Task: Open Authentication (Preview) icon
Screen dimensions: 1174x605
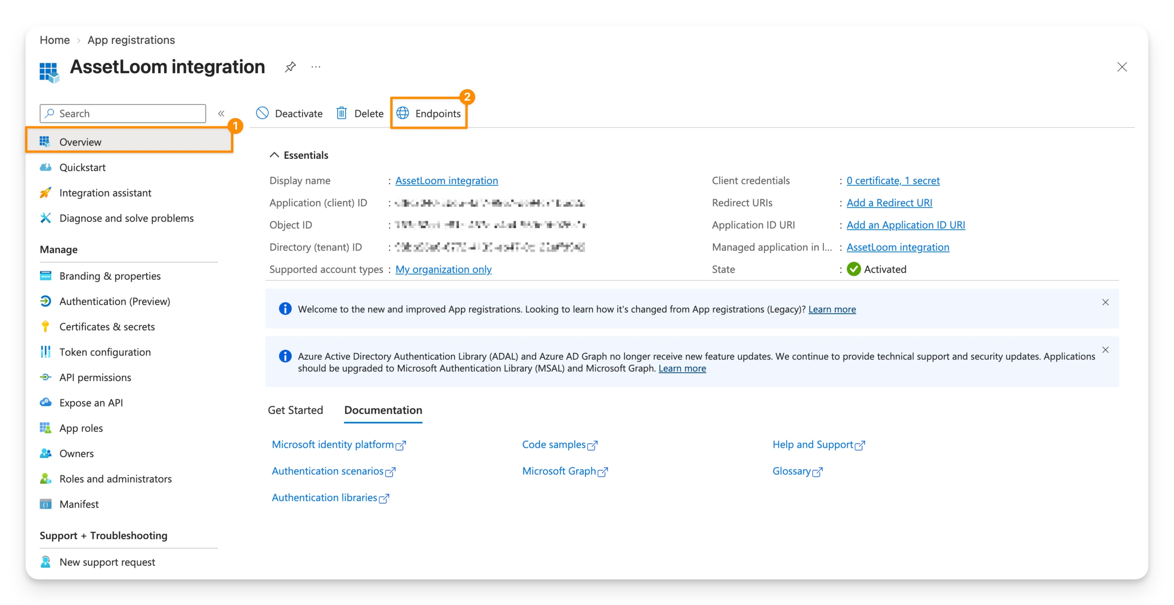Action: (46, 301)
